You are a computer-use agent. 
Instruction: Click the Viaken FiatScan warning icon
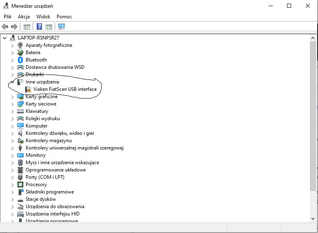coord(28,89)
